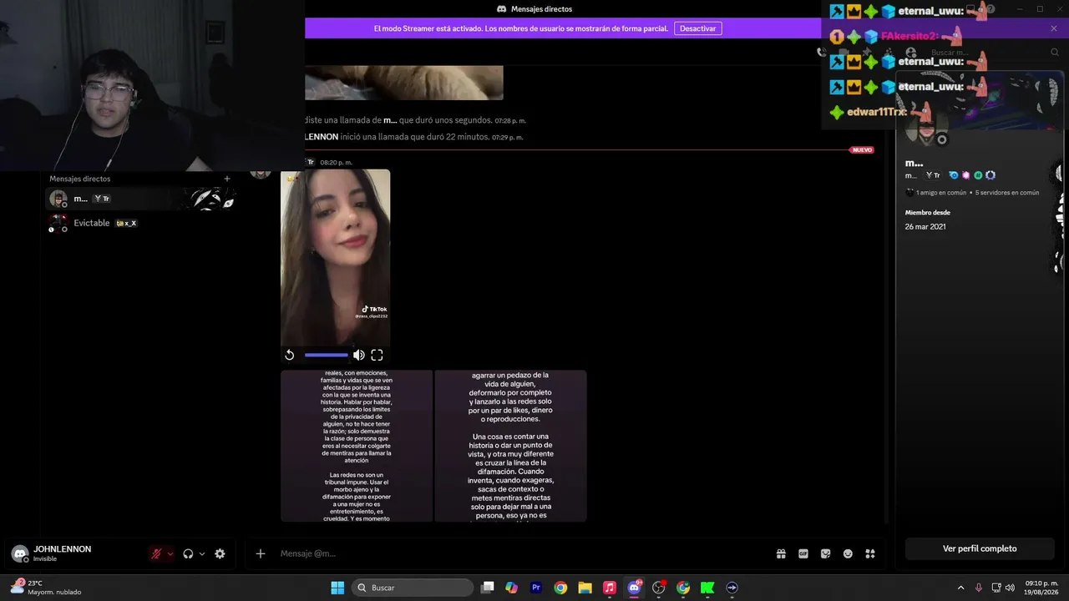
Task: Click the tray microphone indicator
Action: pyautogui.click(x=979, y=588)
